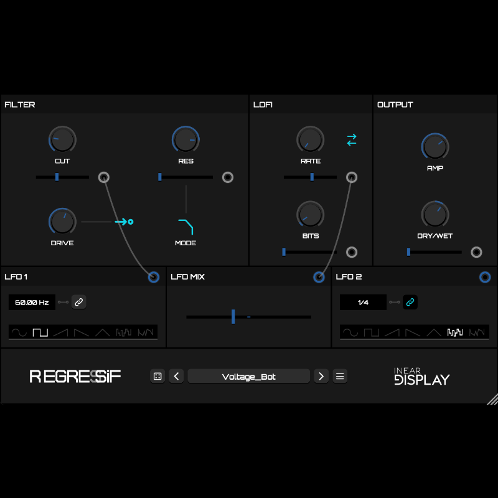This screenshot has height=498, width=498.
Task: Toggle LFO 2 tempo sync link
Action: (x=410, y=302)
